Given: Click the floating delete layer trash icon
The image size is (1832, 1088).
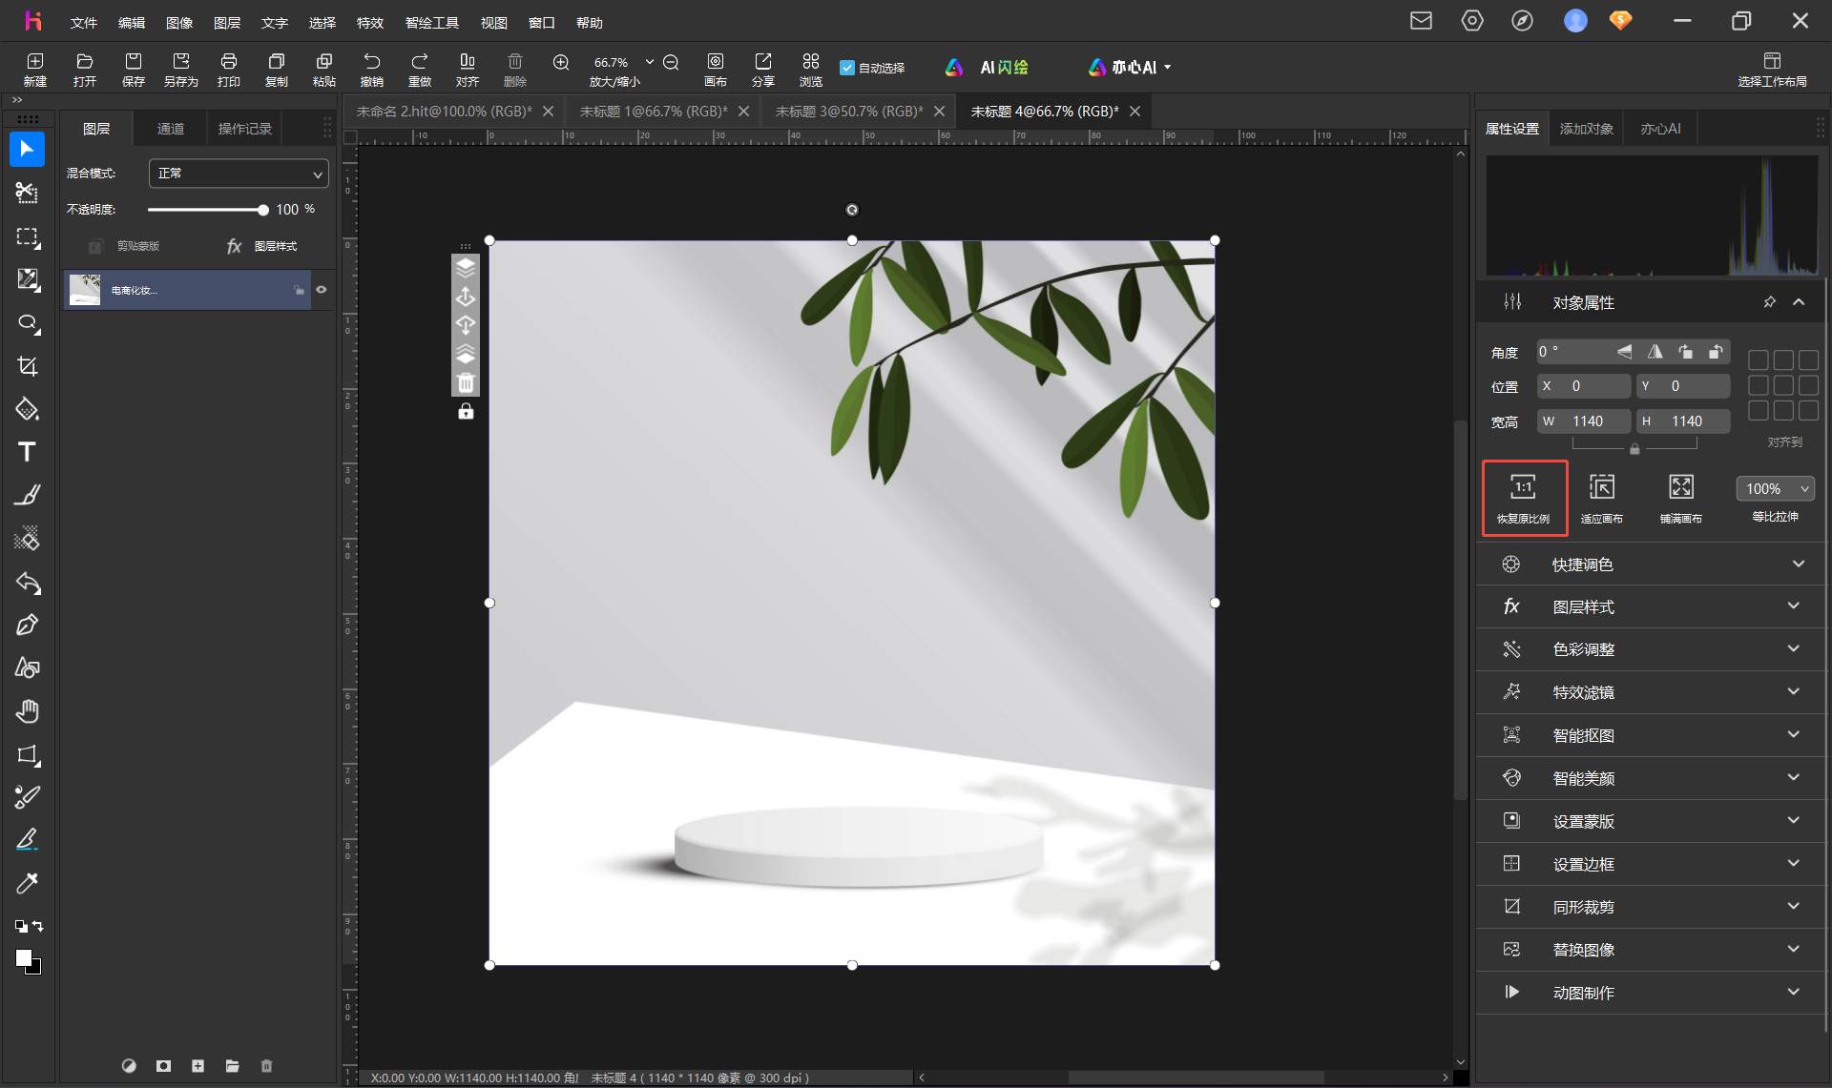Looking at the screenshot, I should tap(465, 383).
